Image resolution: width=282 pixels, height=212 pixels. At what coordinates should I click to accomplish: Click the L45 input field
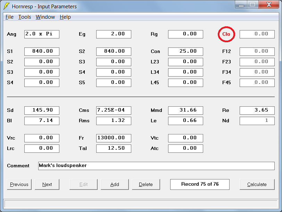click(x=185, y=83)
